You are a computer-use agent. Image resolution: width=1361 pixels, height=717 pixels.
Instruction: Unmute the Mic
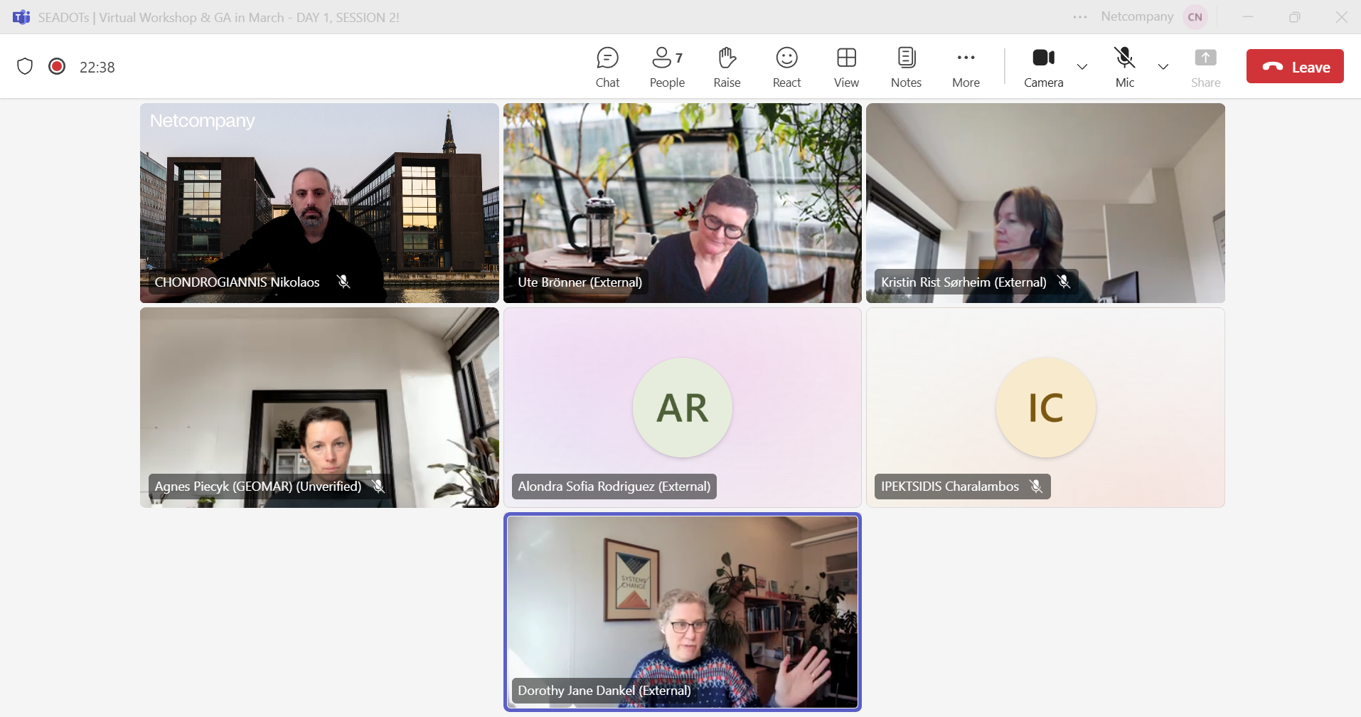click(1124, 67)
